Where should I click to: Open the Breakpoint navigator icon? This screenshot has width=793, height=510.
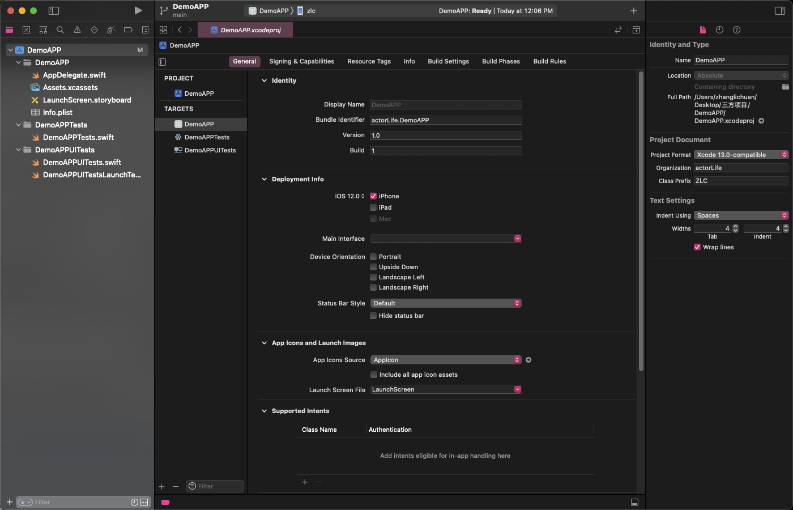(128, 30)
